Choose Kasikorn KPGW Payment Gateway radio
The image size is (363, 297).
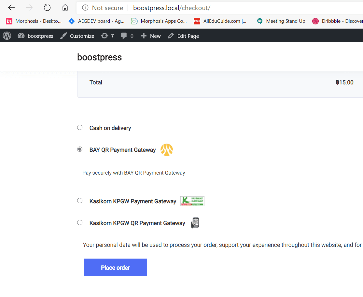click(80, 201)
